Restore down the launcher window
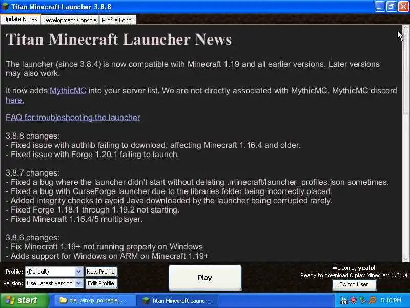Viewport: 410px width, 308px height. tap(391, 7)
